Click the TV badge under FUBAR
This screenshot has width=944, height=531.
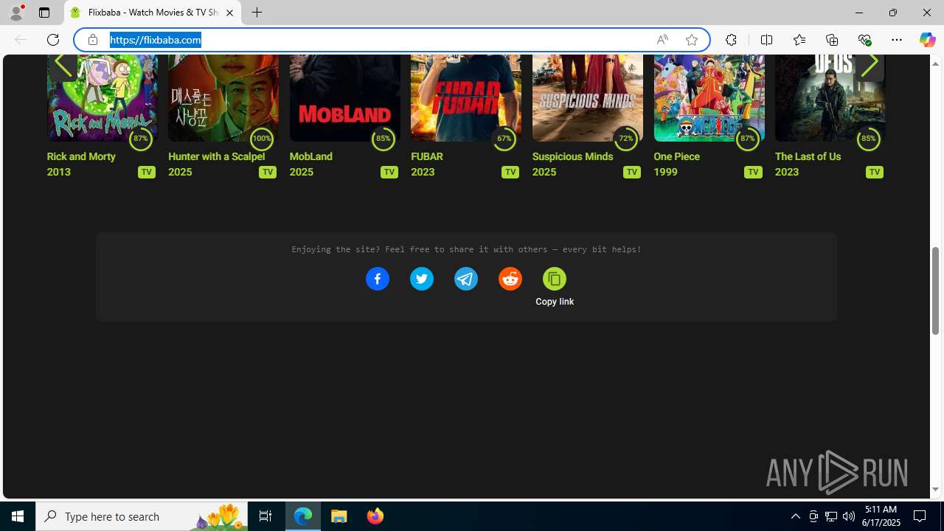(x=510, y=172)
